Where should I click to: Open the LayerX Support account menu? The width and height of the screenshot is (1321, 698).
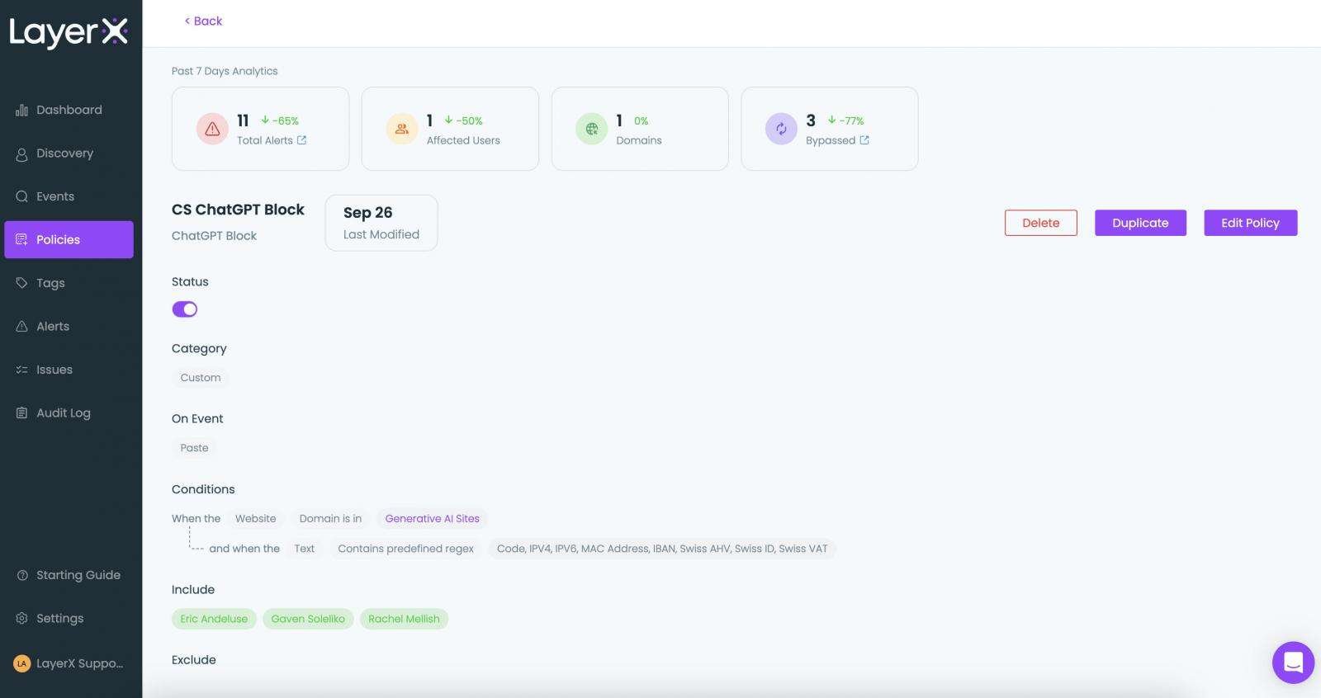click(x=69, y=663)
